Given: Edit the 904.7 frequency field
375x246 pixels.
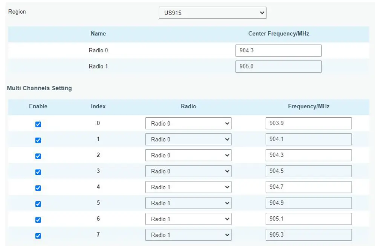Looking at the screenshot, I should pyautogui.click(x=309, y=187).
